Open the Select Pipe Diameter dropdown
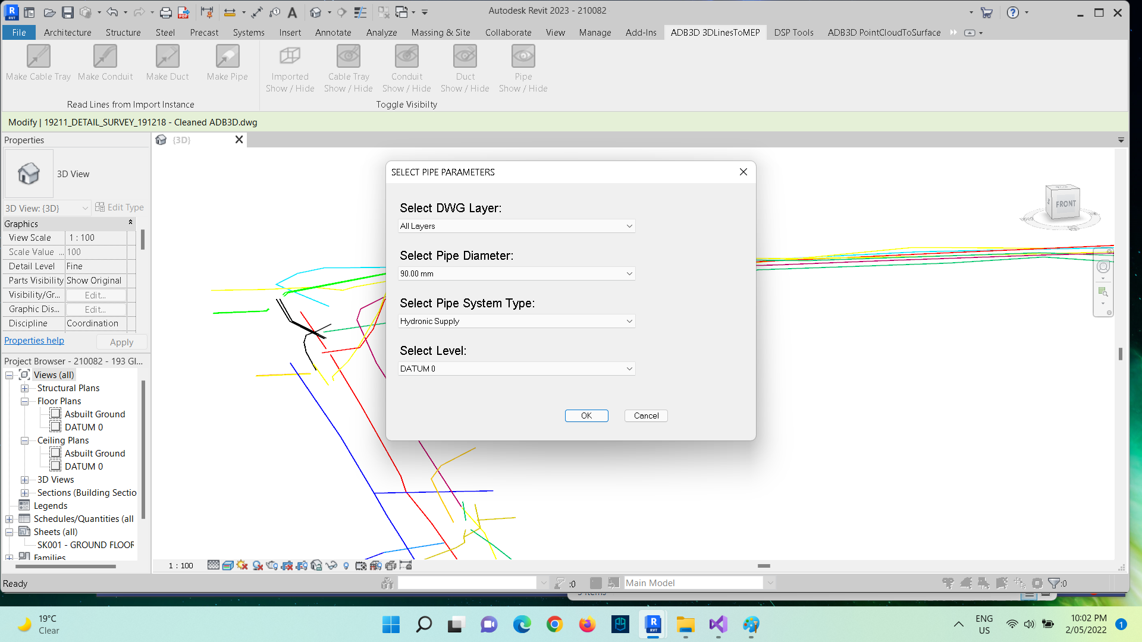 coord(516,273)
